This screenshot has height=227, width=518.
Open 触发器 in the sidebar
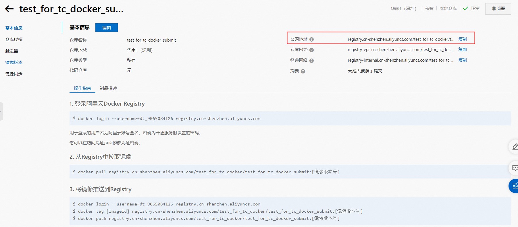pos(12,51)
